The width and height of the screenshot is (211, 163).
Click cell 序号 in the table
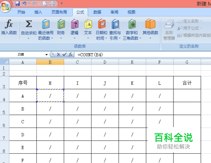[x=23, y=83]
